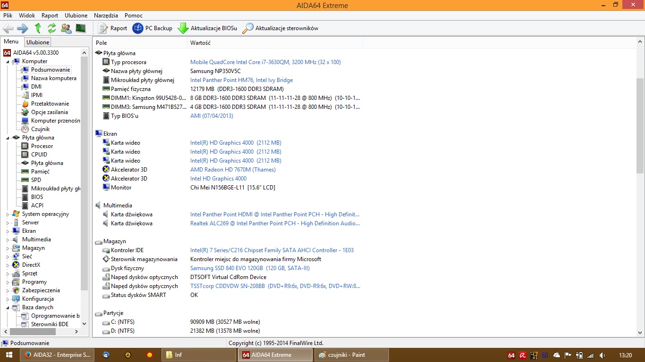Open the AMD Radeon HD 7670M link
This screenshot has height=362, width=645.
[233, 170]
